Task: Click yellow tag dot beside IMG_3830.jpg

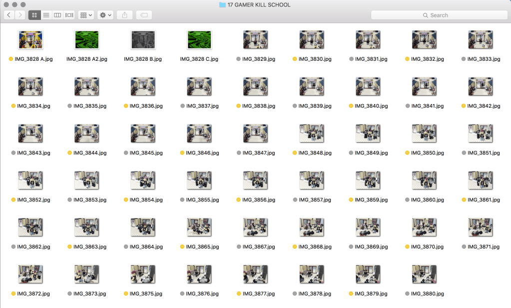Action: pos(295,59)
